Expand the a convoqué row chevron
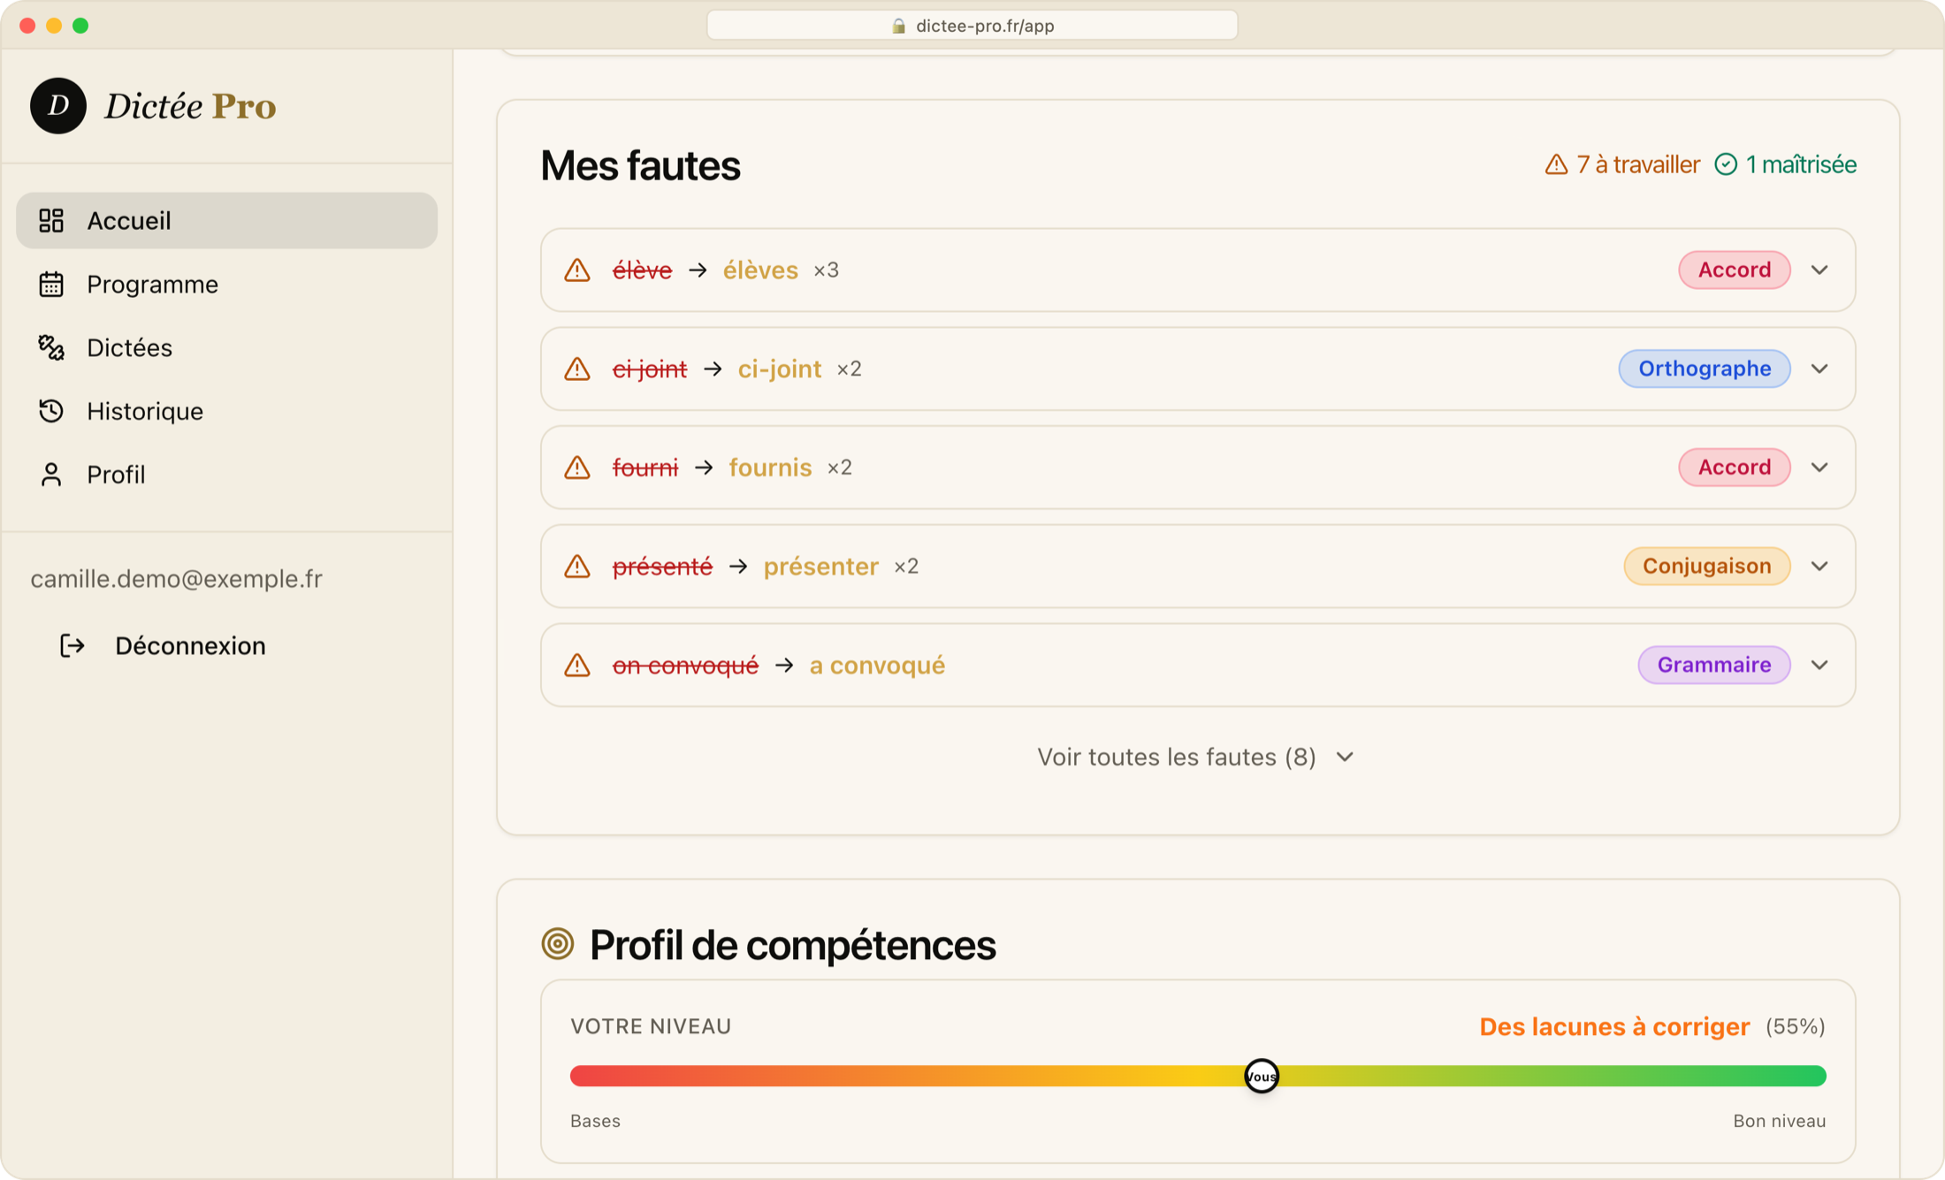 coord(1819,665)
